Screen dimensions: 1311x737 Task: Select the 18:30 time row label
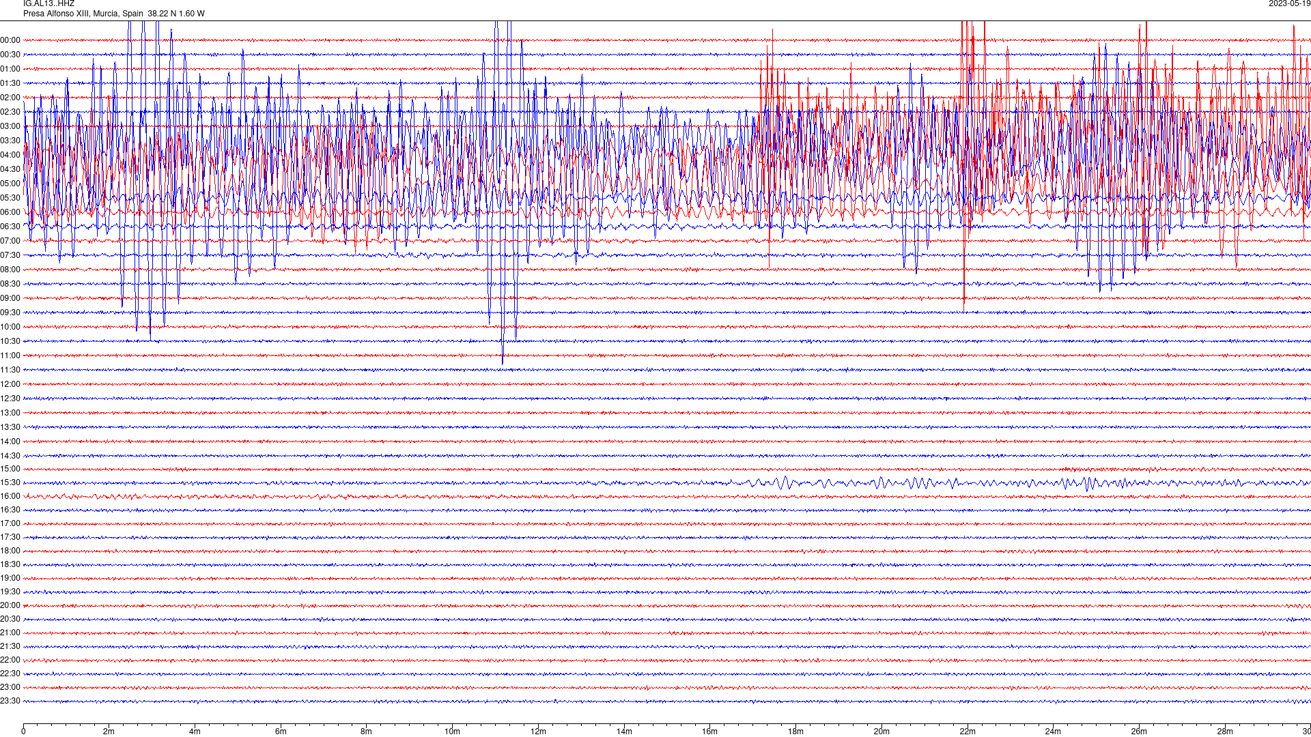coord(10,564)
